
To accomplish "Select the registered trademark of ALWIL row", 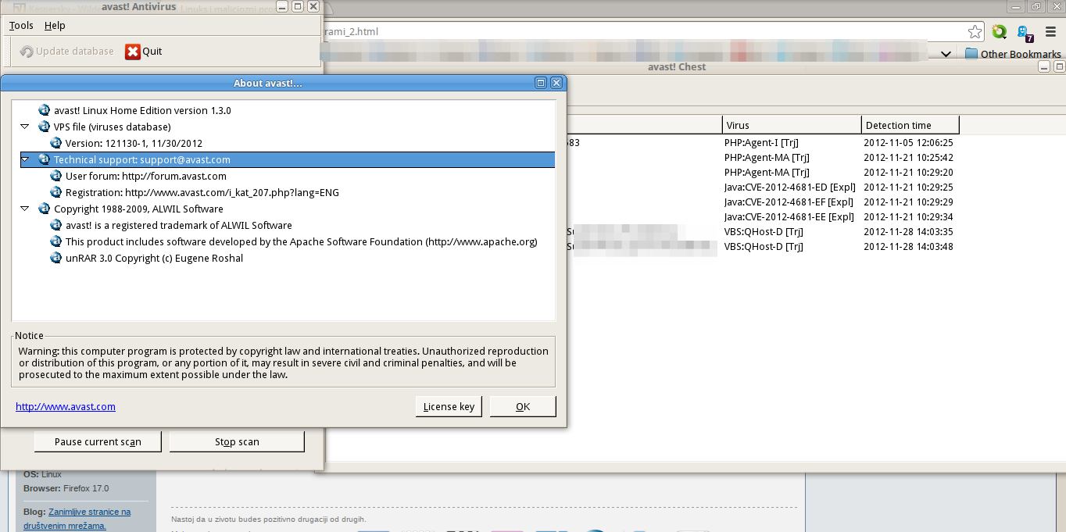I will click(179, 225).
